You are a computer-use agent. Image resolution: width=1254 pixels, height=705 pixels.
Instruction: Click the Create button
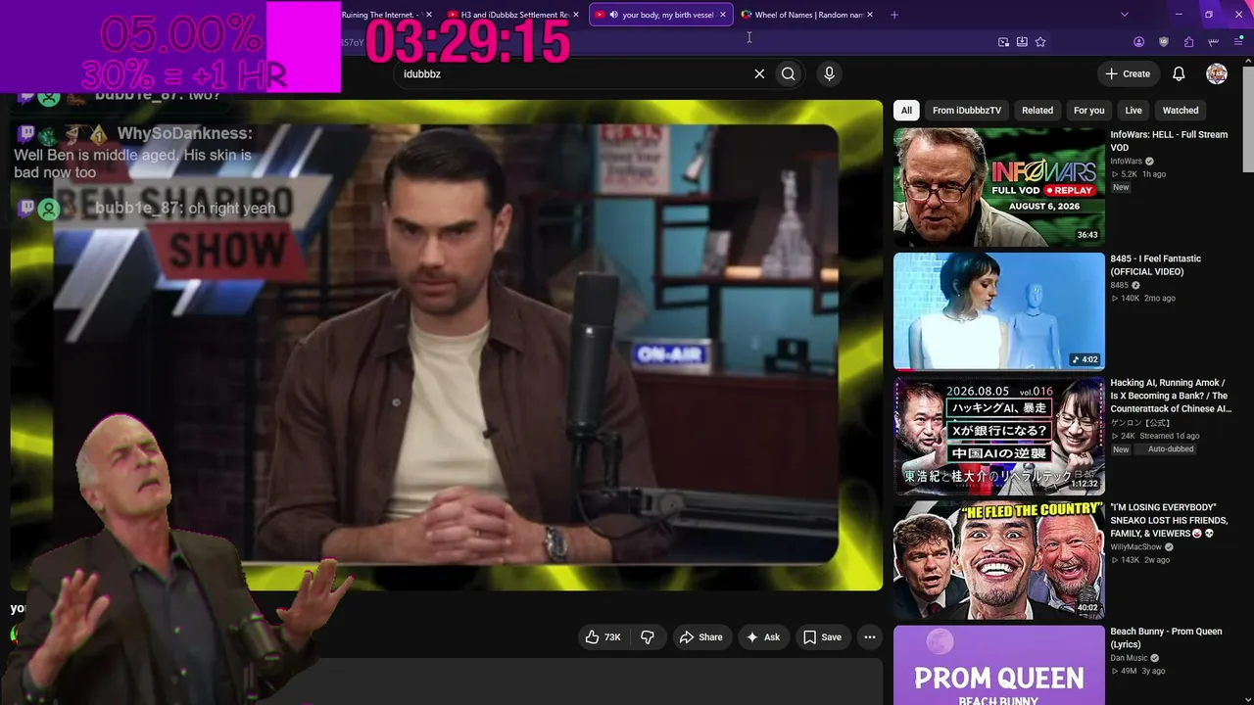(1128, 73)
